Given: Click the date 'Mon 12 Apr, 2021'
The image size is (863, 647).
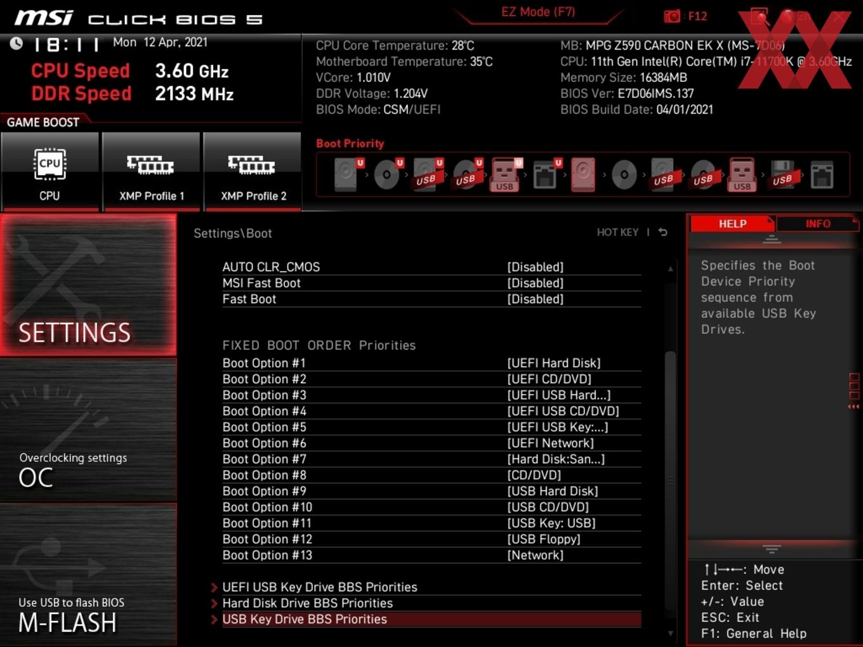Looking at the screenshot, I should tap(160, 42).
